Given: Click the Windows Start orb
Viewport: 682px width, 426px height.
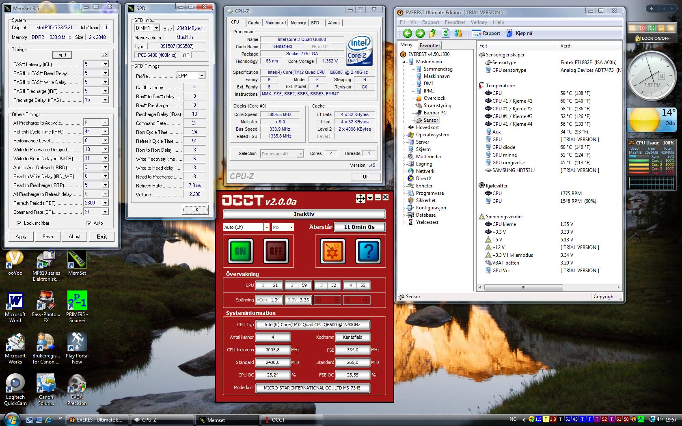Looking at the screenshot, I should pos(11,419).
